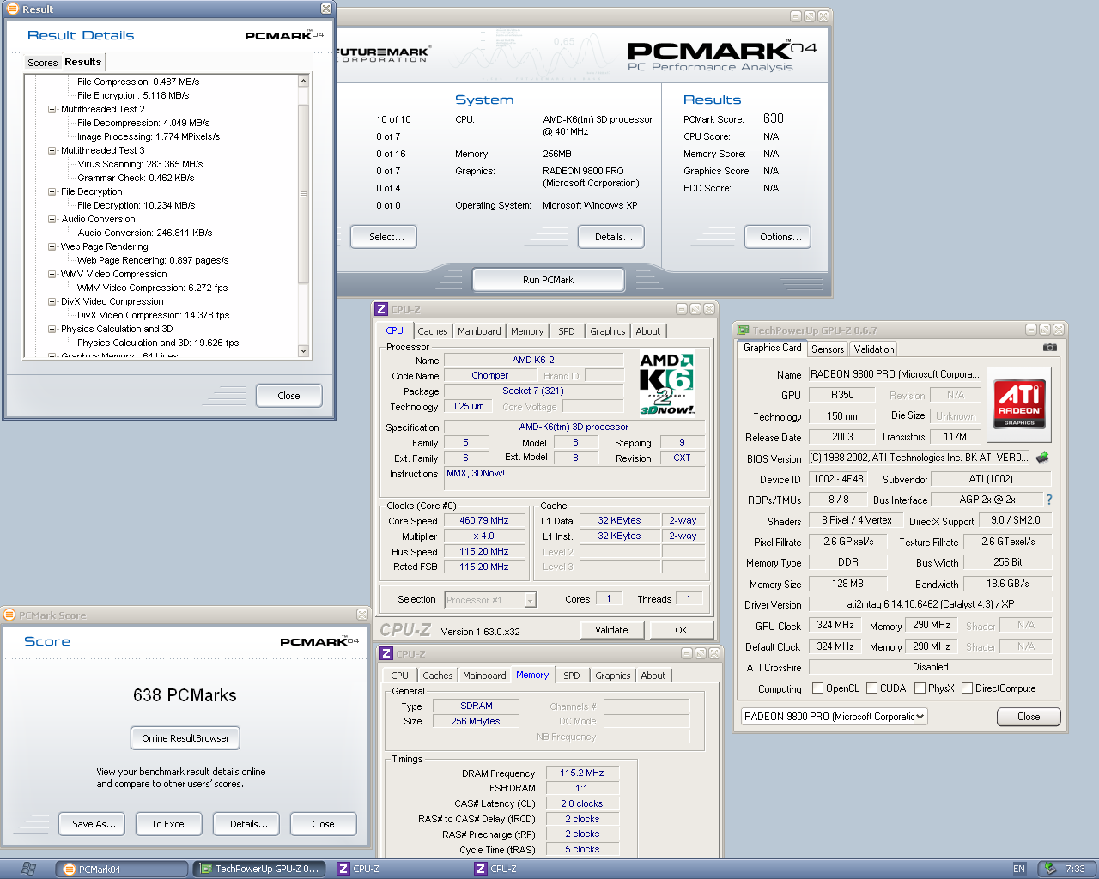This screenshot has height=879, width=1099.
Task: Click the EN language indicator in tray
Action: 1019,869
